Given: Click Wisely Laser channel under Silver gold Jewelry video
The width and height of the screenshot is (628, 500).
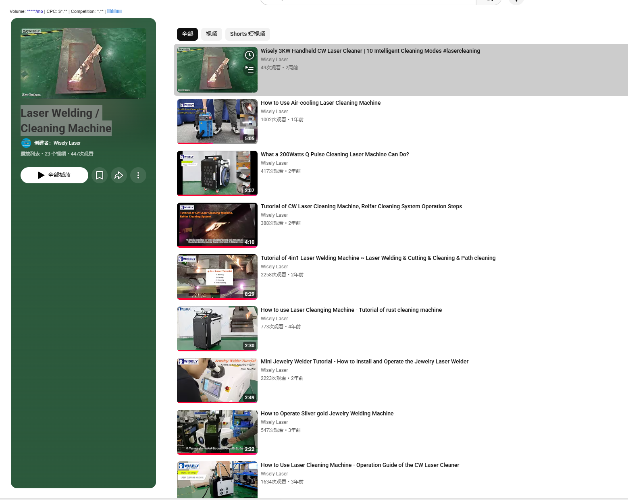Looking at the screenshot, I should tap(274, 422).
